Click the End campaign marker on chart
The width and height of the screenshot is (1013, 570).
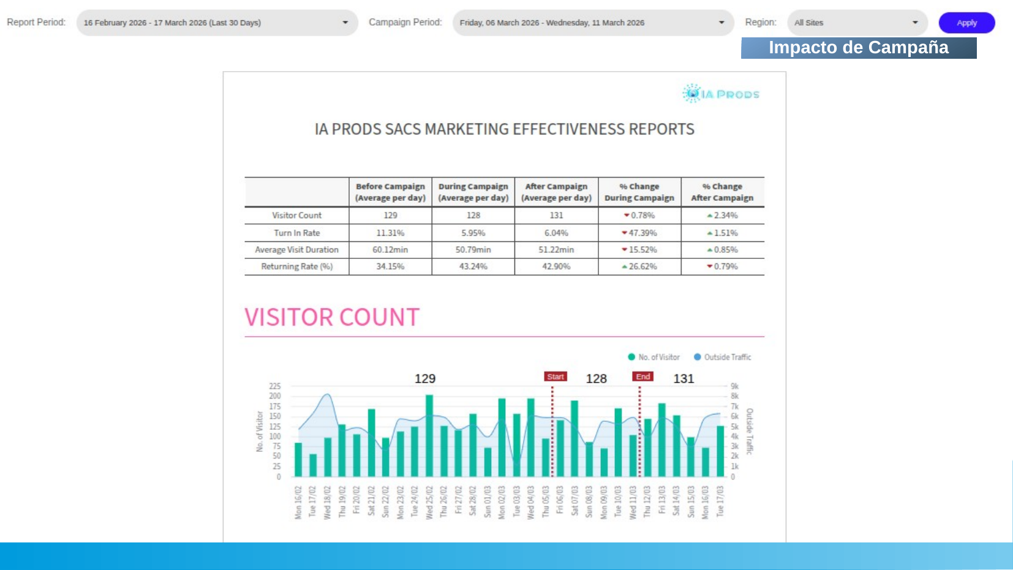(643, 377)
